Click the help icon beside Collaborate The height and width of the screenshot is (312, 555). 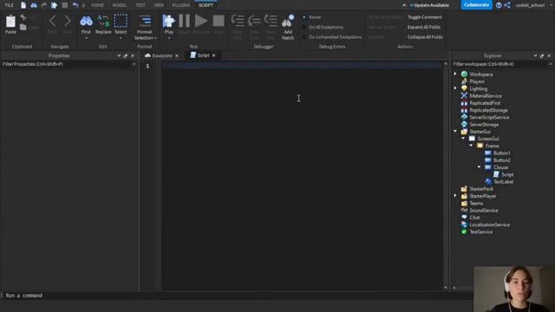pos(499,5)
